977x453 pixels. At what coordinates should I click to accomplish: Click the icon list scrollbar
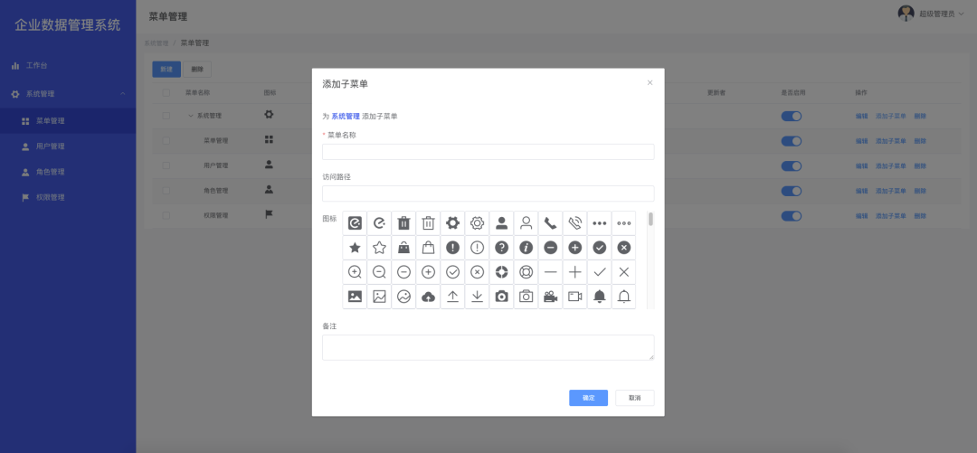650,220
